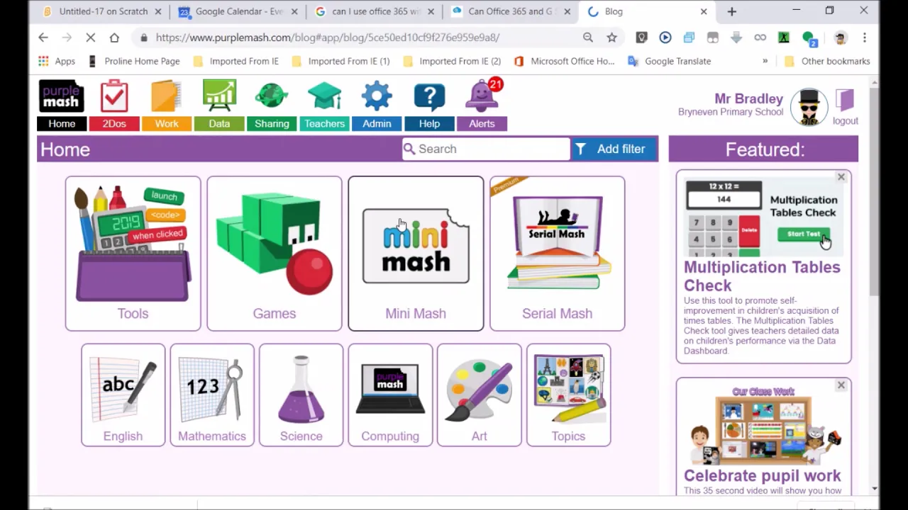Open the Work folder icon
Screen dimensions: 908x510
click(166, 96)
